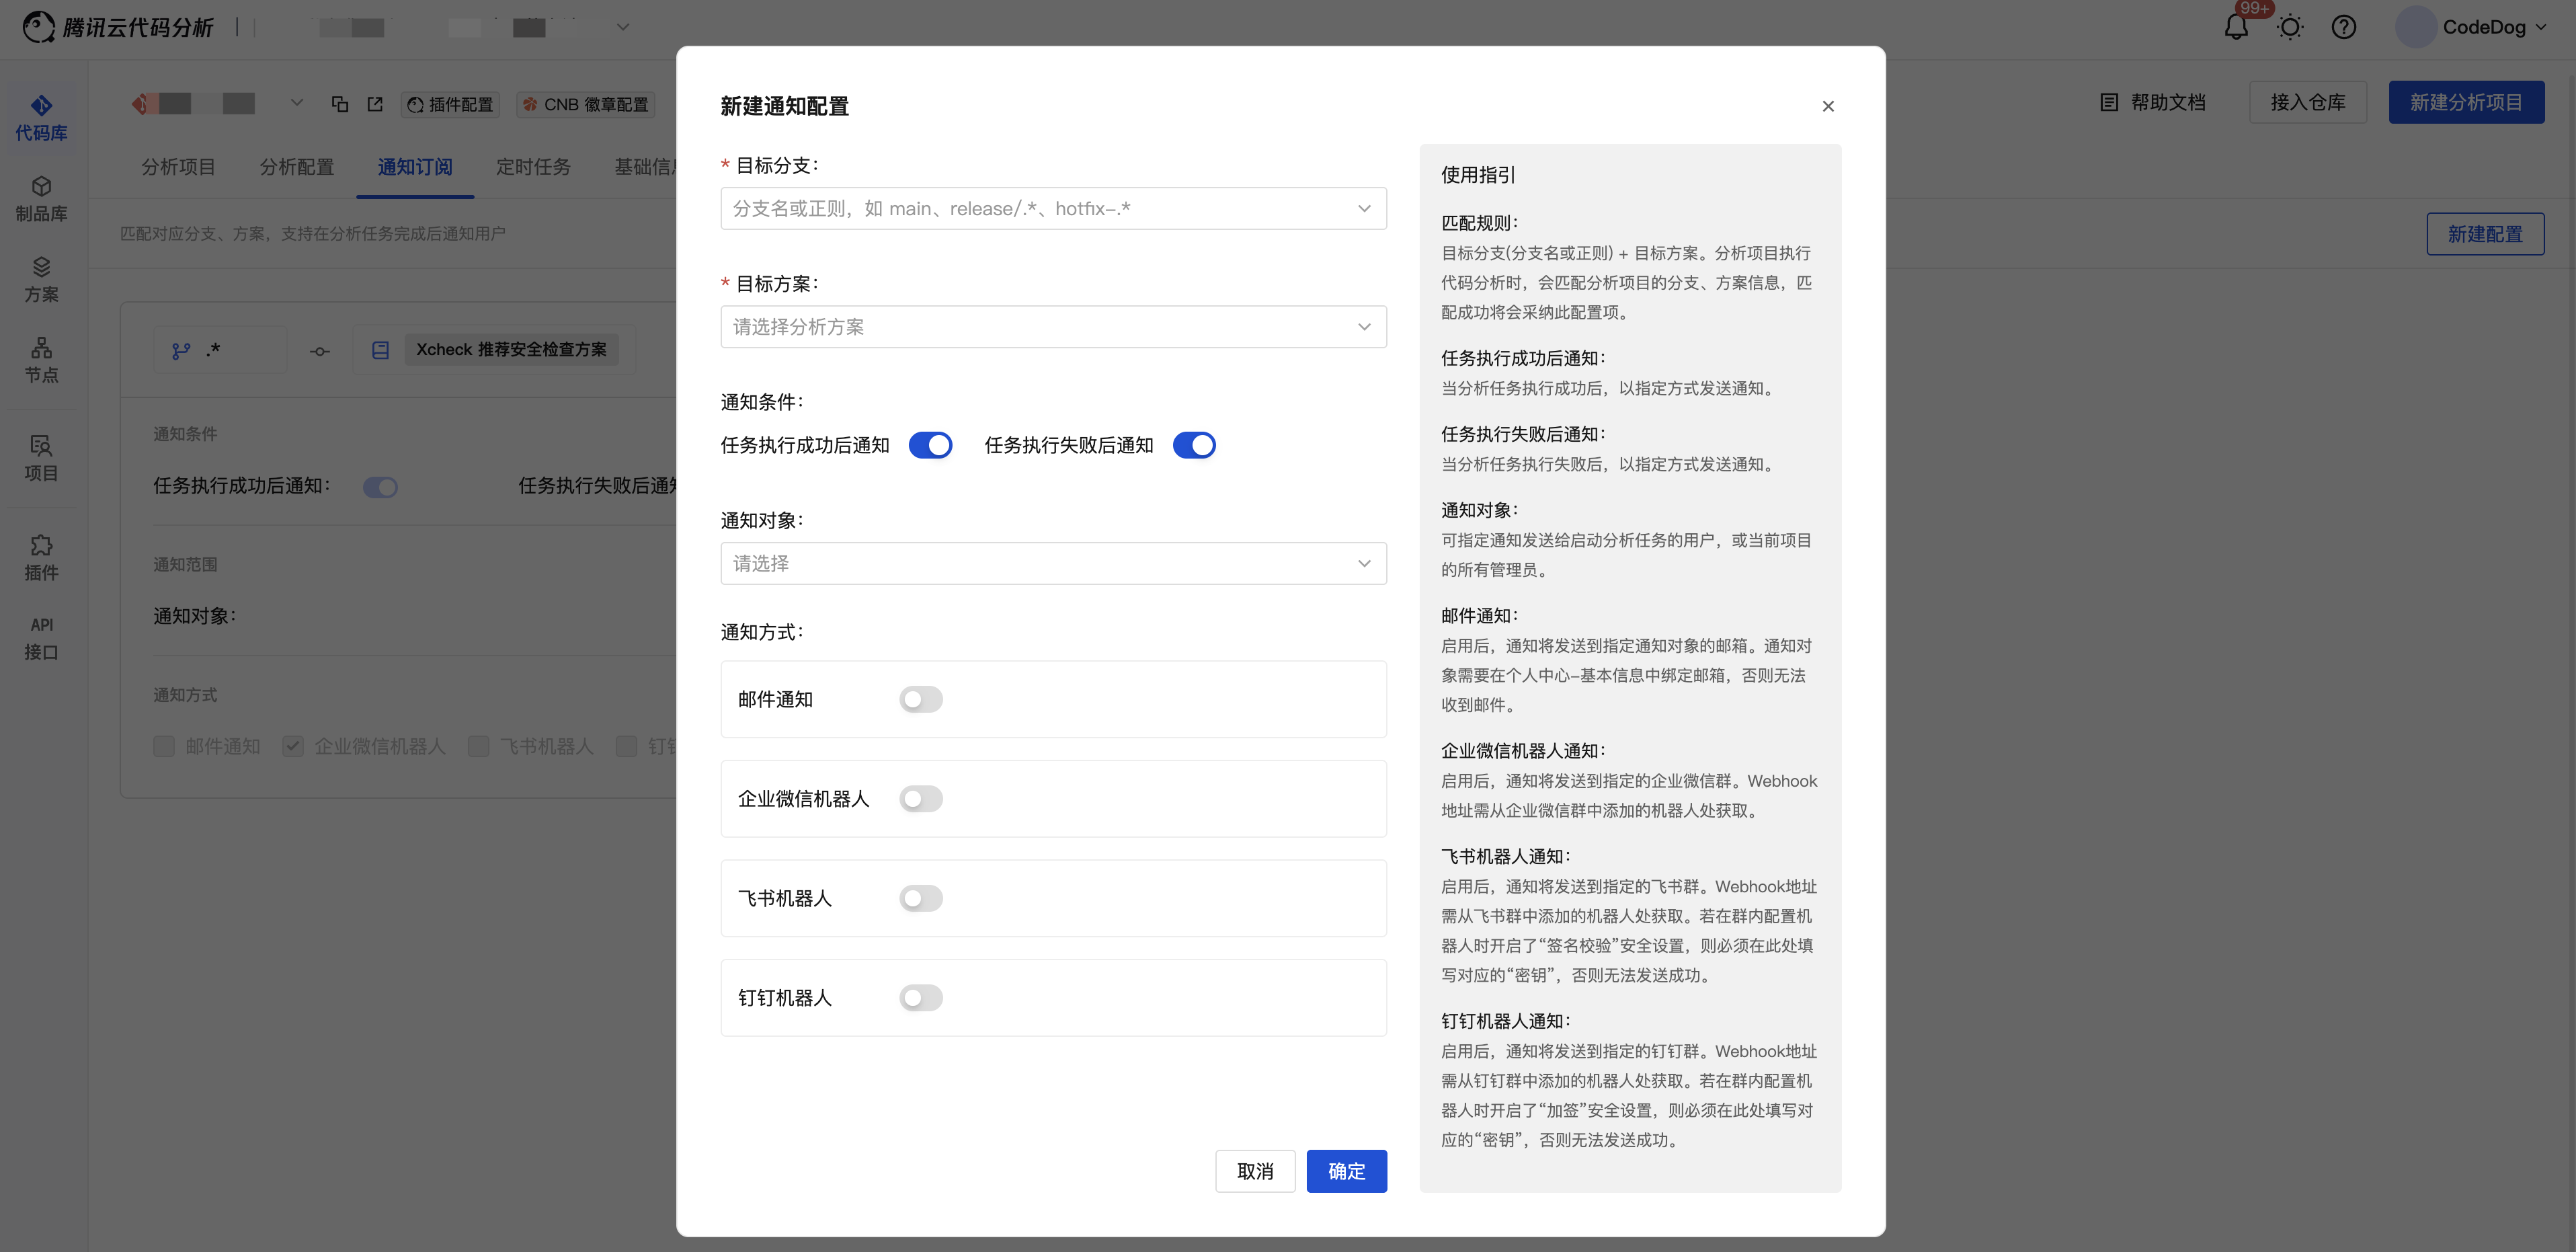The image size is (2576, 1252).
Task: Open the settings gear icon
Action: [x=2290, y=27]
